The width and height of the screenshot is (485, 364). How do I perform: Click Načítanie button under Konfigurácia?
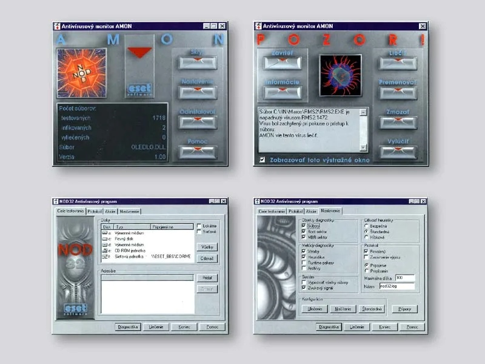point(343,309)
